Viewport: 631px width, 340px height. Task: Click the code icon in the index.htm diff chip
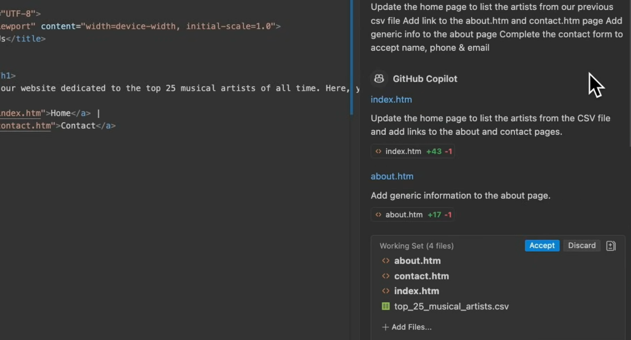tap(378, 151)
